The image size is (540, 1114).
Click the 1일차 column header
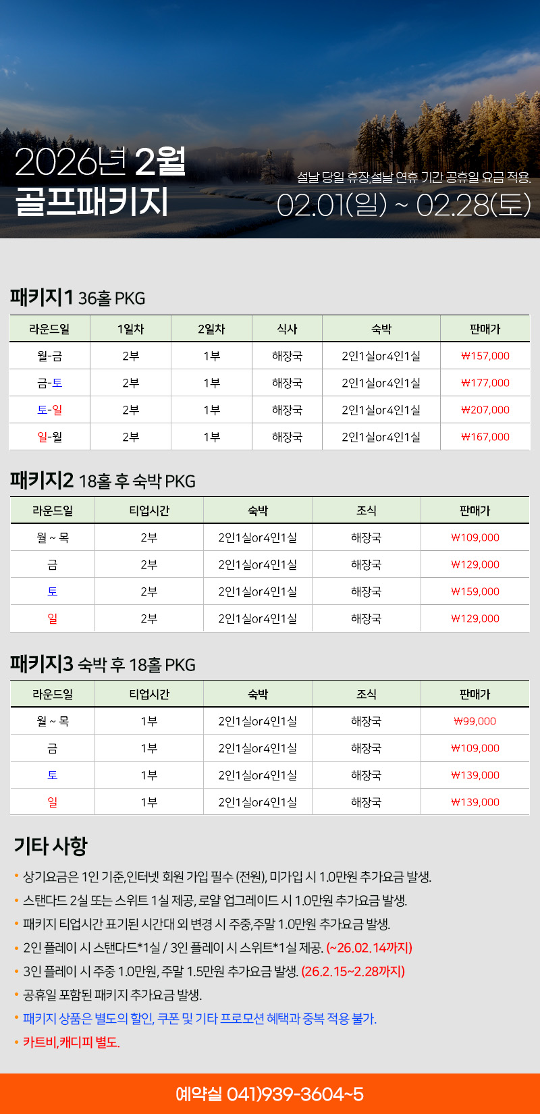tap(130, 329)
